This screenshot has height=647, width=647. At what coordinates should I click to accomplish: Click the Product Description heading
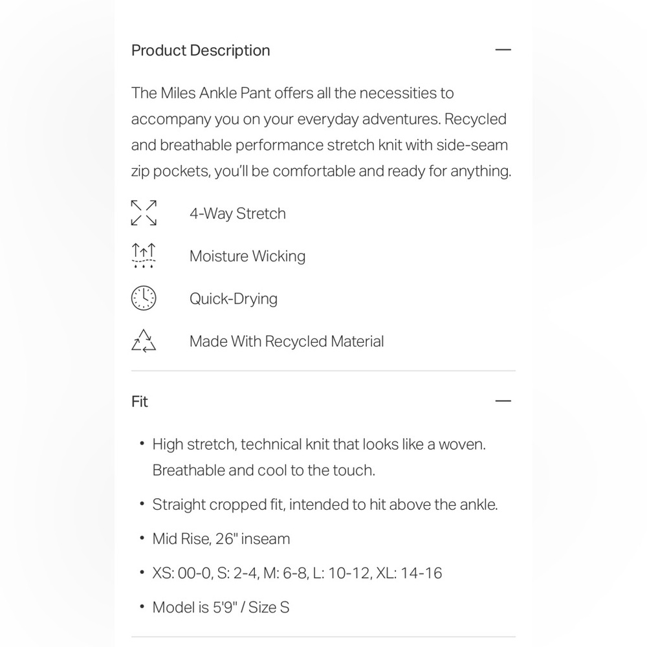[201, 50]
